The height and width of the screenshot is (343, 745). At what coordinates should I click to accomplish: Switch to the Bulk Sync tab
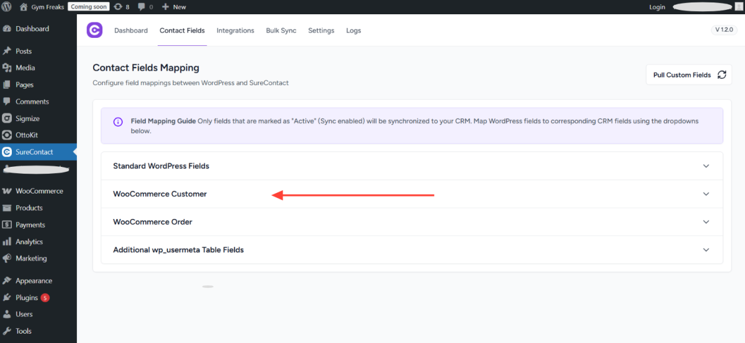pos(281,30)
